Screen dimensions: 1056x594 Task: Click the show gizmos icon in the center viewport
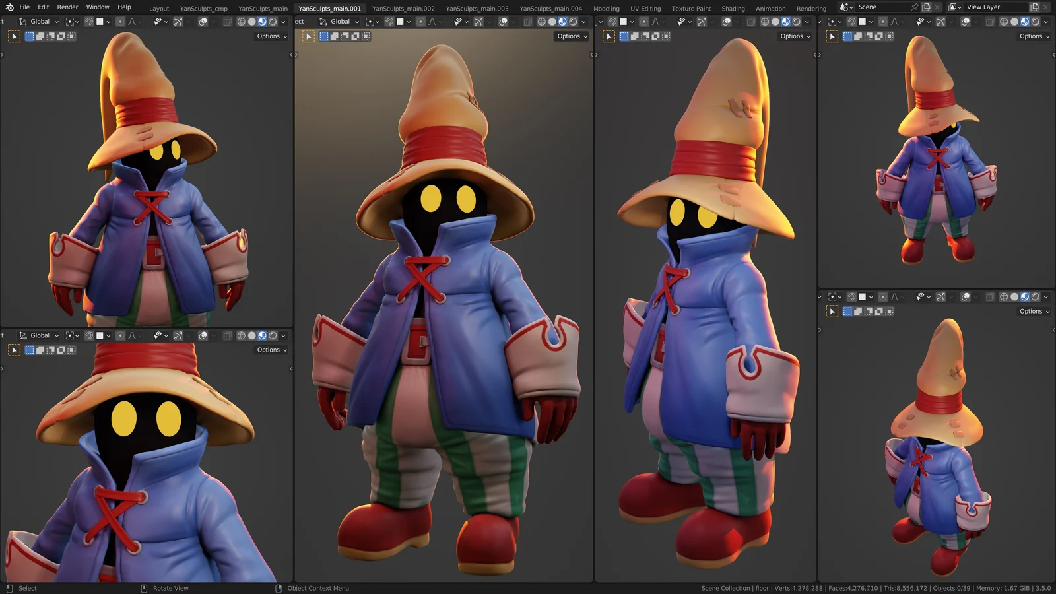coord(478,21)
